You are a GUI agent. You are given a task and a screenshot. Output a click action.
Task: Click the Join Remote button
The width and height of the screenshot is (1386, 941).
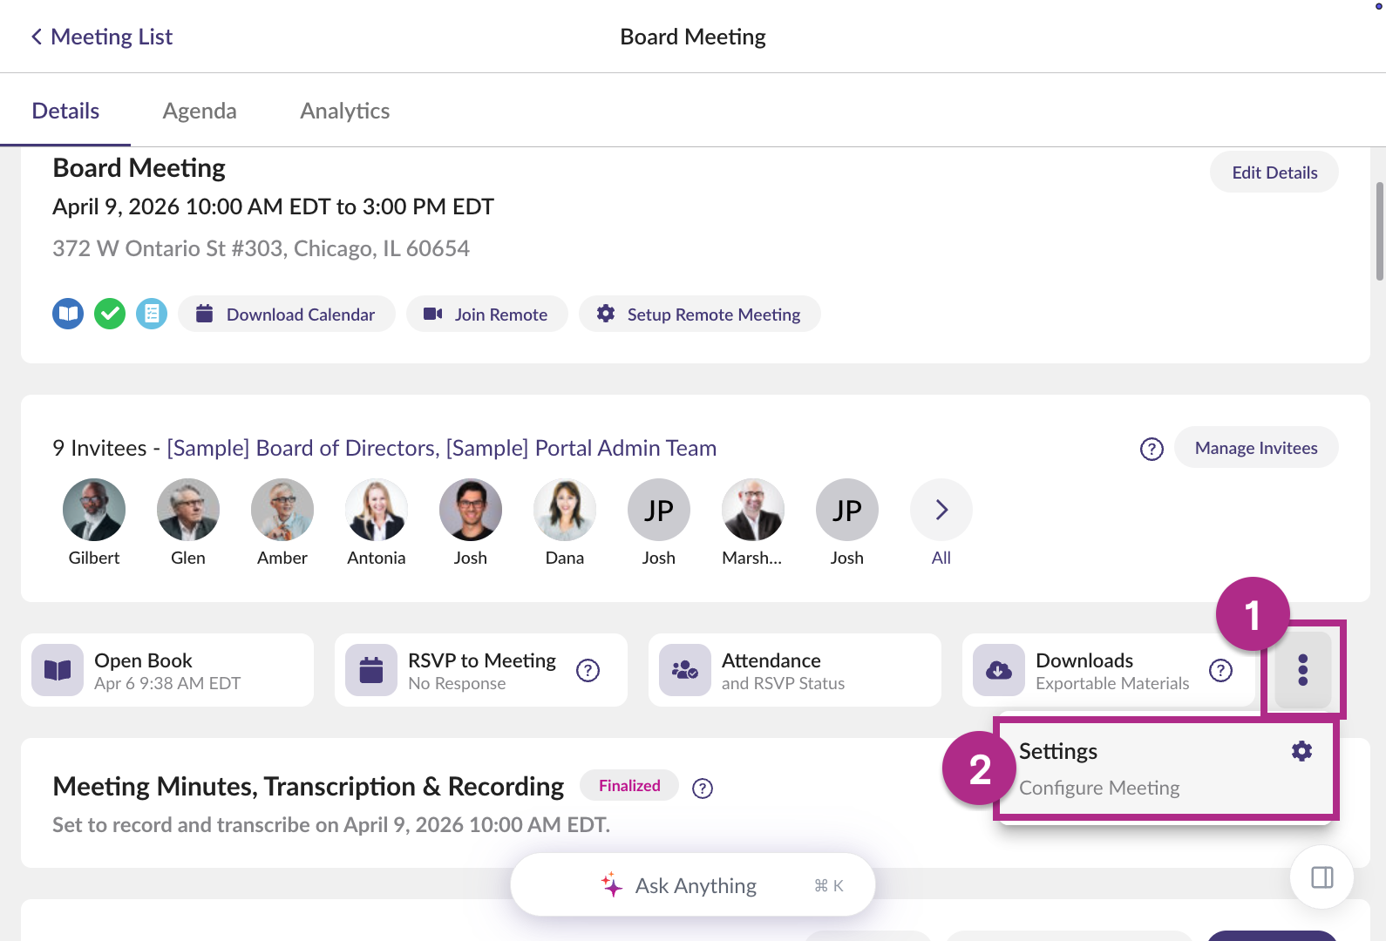point(486,315)
